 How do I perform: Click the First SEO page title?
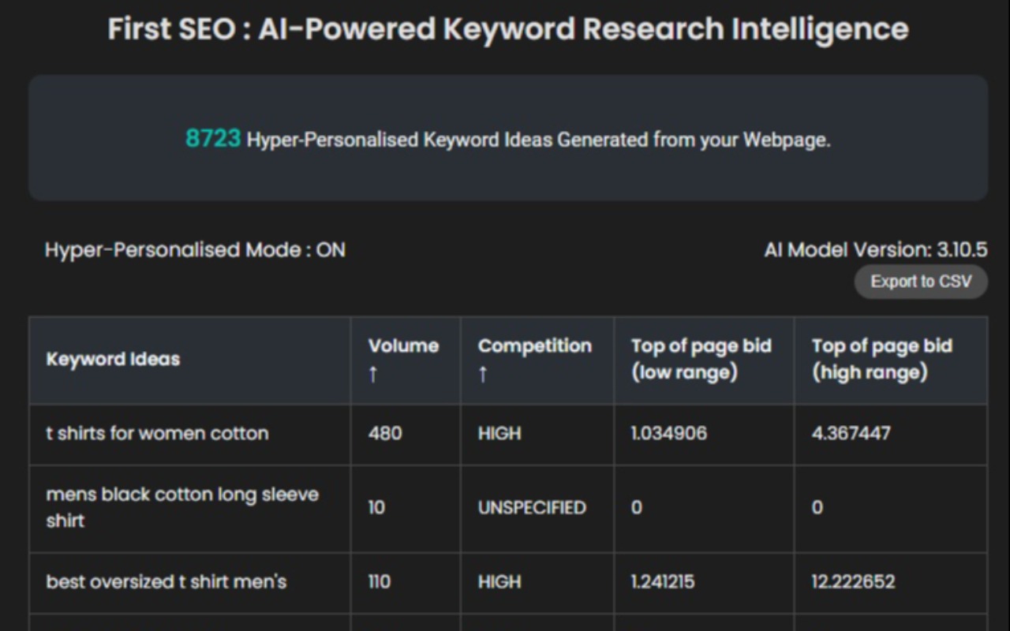click(x=507, y=28)
